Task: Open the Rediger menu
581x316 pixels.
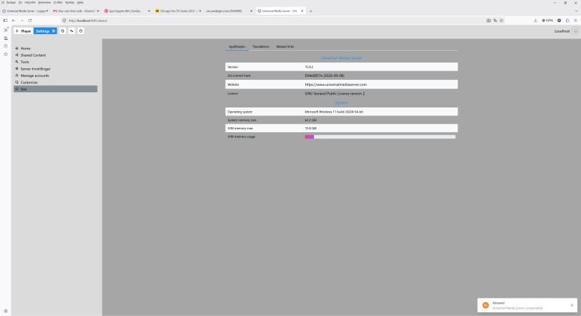Action: [x=11, y=3]
